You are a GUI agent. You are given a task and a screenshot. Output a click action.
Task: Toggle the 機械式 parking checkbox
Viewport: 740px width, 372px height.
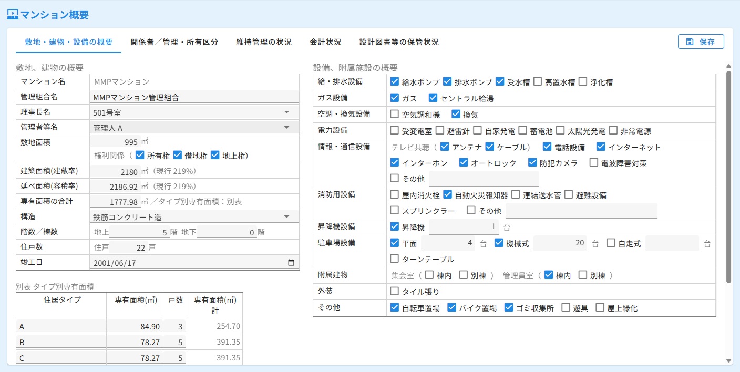[x=499, y=243]
